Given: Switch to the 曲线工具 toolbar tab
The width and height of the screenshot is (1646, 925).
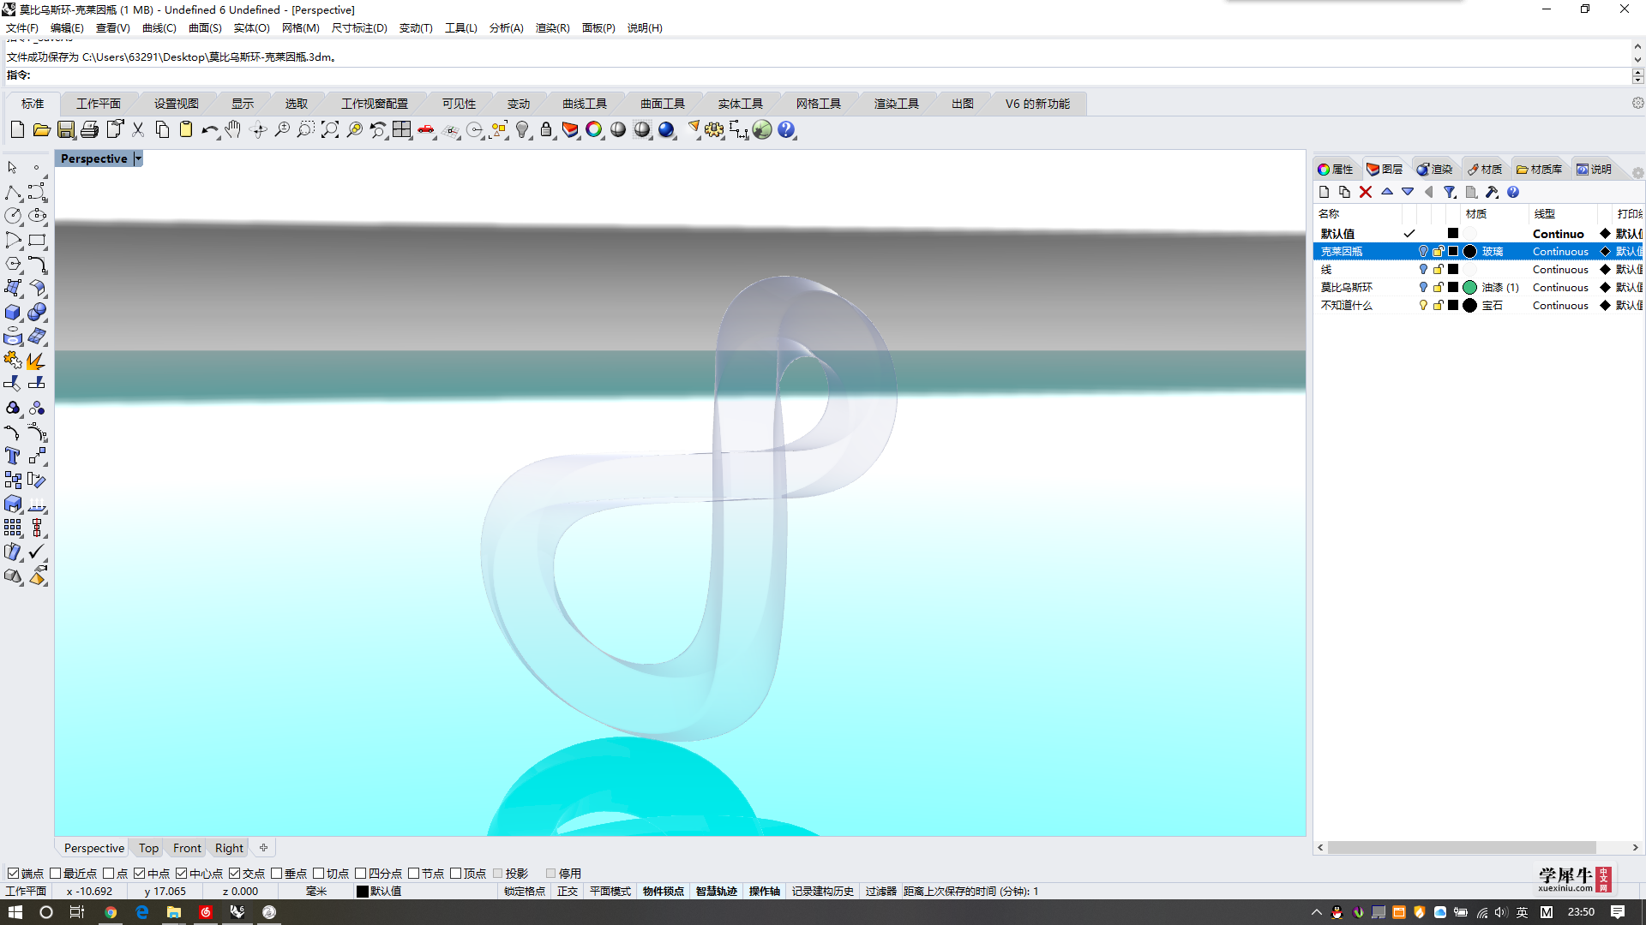Looking at the screenshot, I should 585,104.
